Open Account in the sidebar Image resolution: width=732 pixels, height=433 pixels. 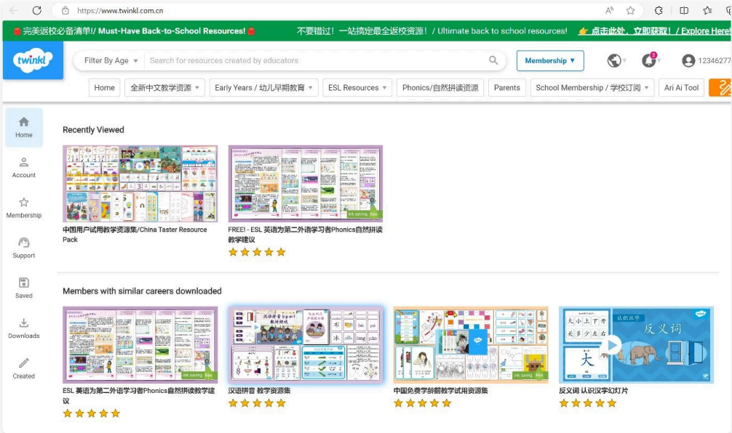[24, 168]
